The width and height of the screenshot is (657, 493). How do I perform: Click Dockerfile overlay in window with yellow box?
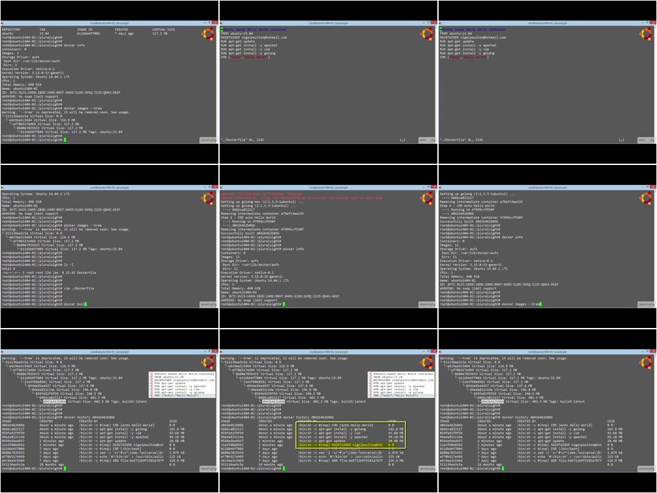402,384
